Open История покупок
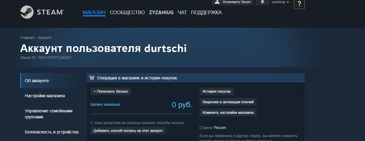Image resolution: width=365 pixels, height=141 pixels. pos(216,91)
